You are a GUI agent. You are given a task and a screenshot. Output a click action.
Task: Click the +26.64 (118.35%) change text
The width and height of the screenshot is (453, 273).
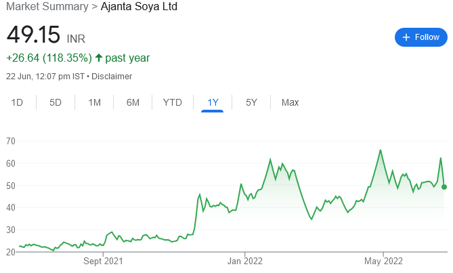pyautogui.click(x=48, y=58)
